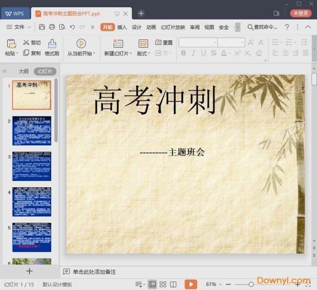Select slide 3 thumbnail

31,166
